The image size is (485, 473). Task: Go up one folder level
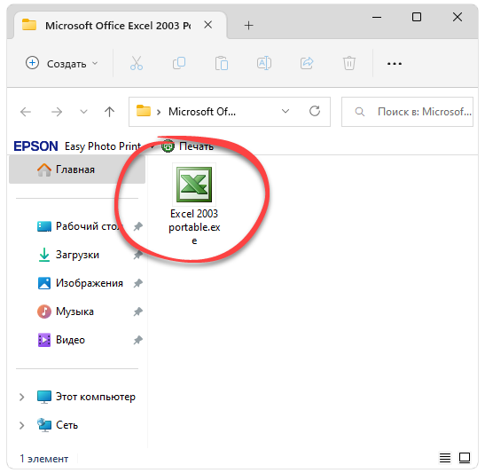(109, 112)
